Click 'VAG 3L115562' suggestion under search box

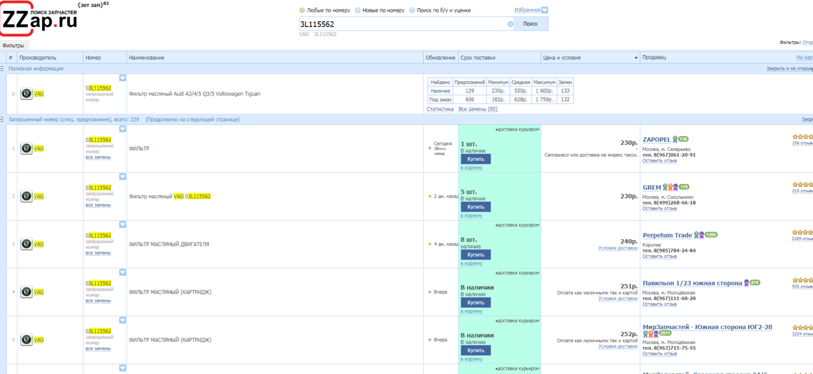pyautogui.click(x=318, y=35)
